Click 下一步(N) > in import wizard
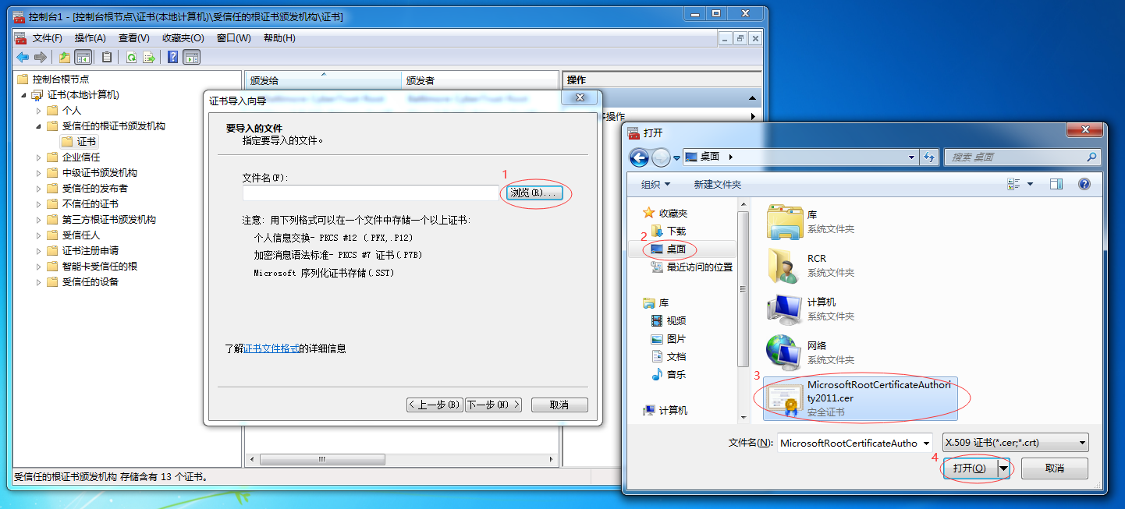The width and height of the screenshot is (1125, 509). tap(492, 405)
